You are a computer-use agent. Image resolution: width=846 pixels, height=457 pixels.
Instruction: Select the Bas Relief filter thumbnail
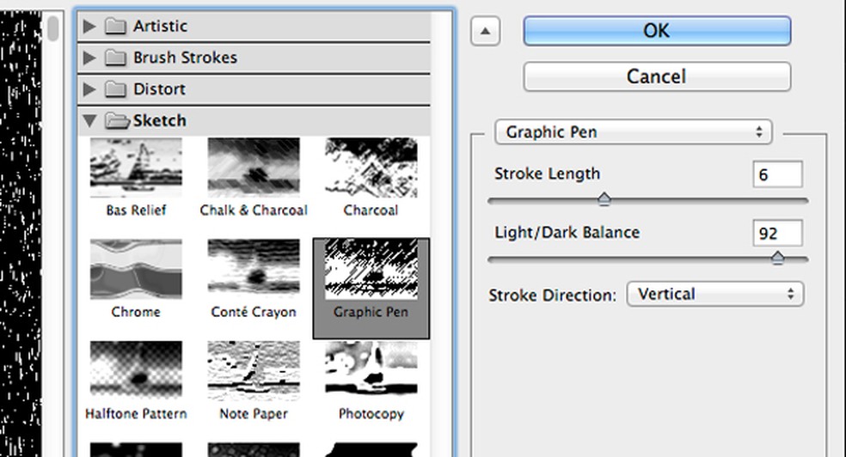coord(136,168)
